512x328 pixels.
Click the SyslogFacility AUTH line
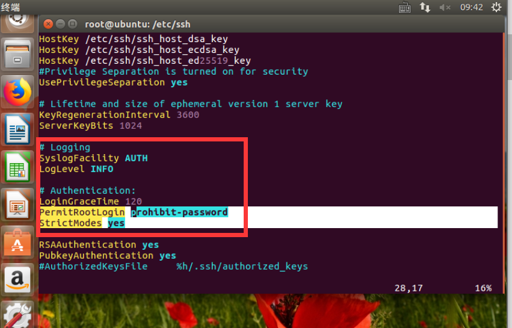click(93, 158)
